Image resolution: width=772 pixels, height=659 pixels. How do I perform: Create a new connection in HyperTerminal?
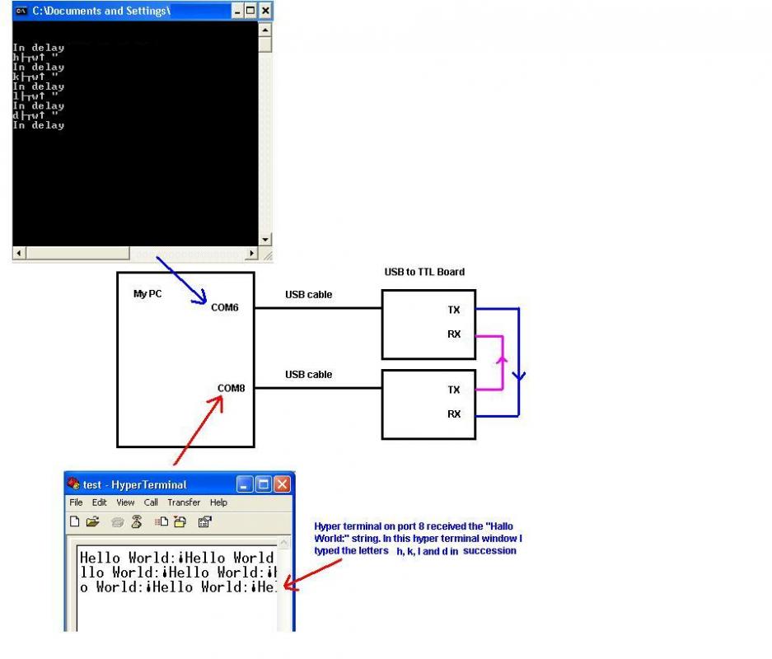click(75, 521)
